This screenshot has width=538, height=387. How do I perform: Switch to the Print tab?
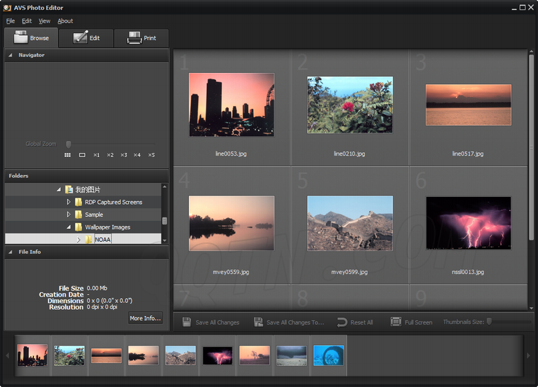[141, 38]
